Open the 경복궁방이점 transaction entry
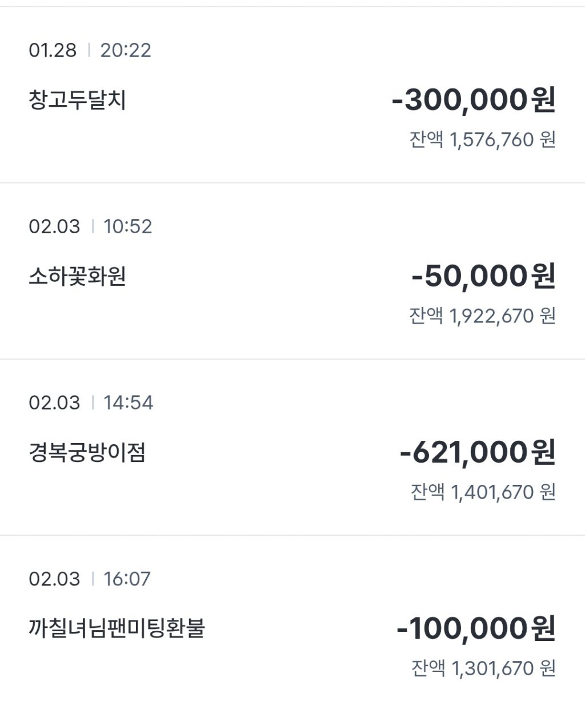The width and height of the screenshot is (585, 705). [87, 453]
